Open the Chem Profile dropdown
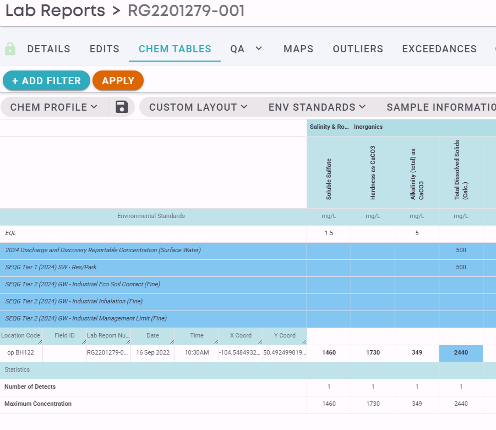Viewport: 496px width, 430px height. pos(54,107)
